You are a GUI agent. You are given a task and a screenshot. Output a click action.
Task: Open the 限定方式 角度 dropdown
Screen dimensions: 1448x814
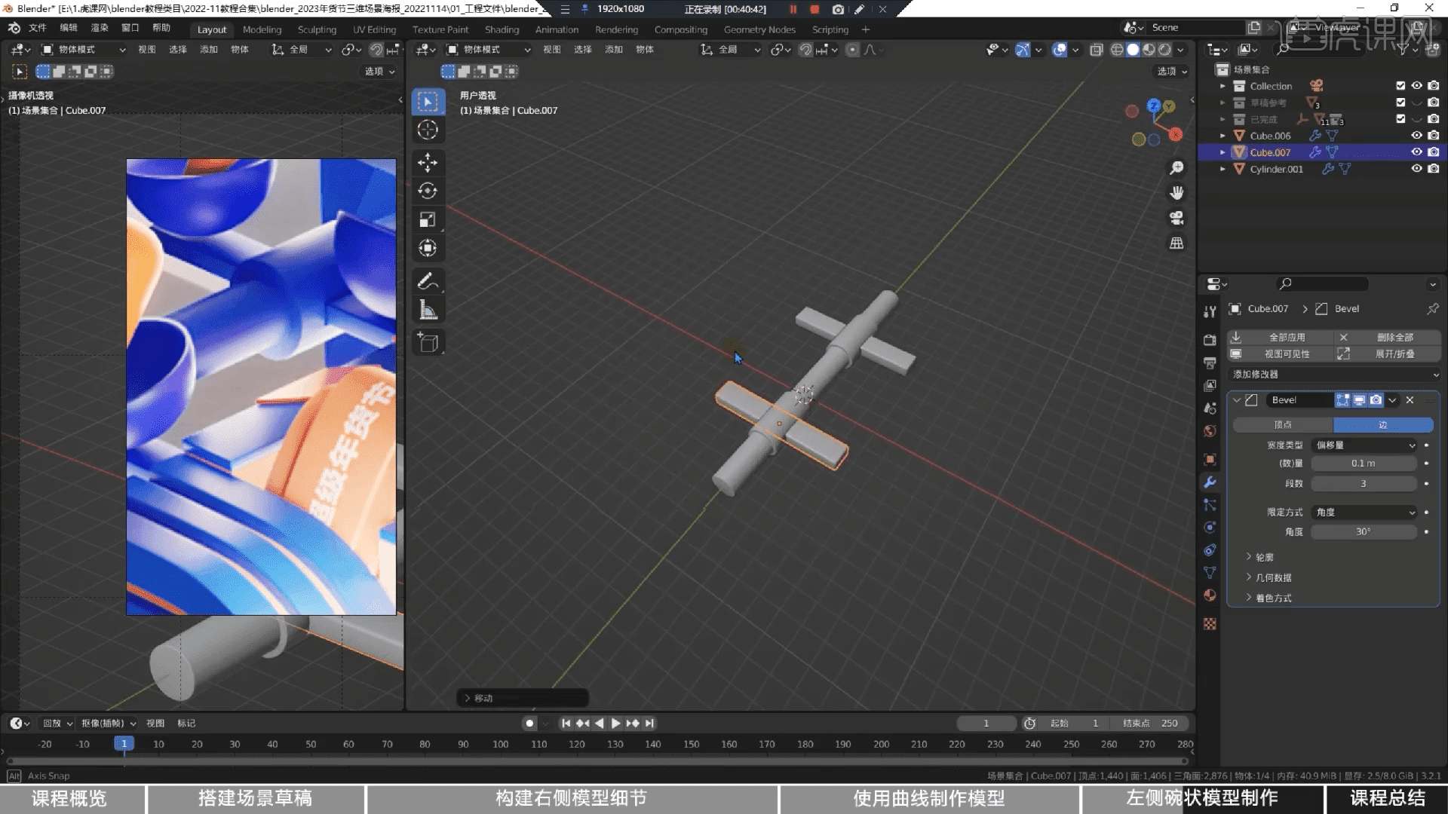click(x=1364, y=513)
